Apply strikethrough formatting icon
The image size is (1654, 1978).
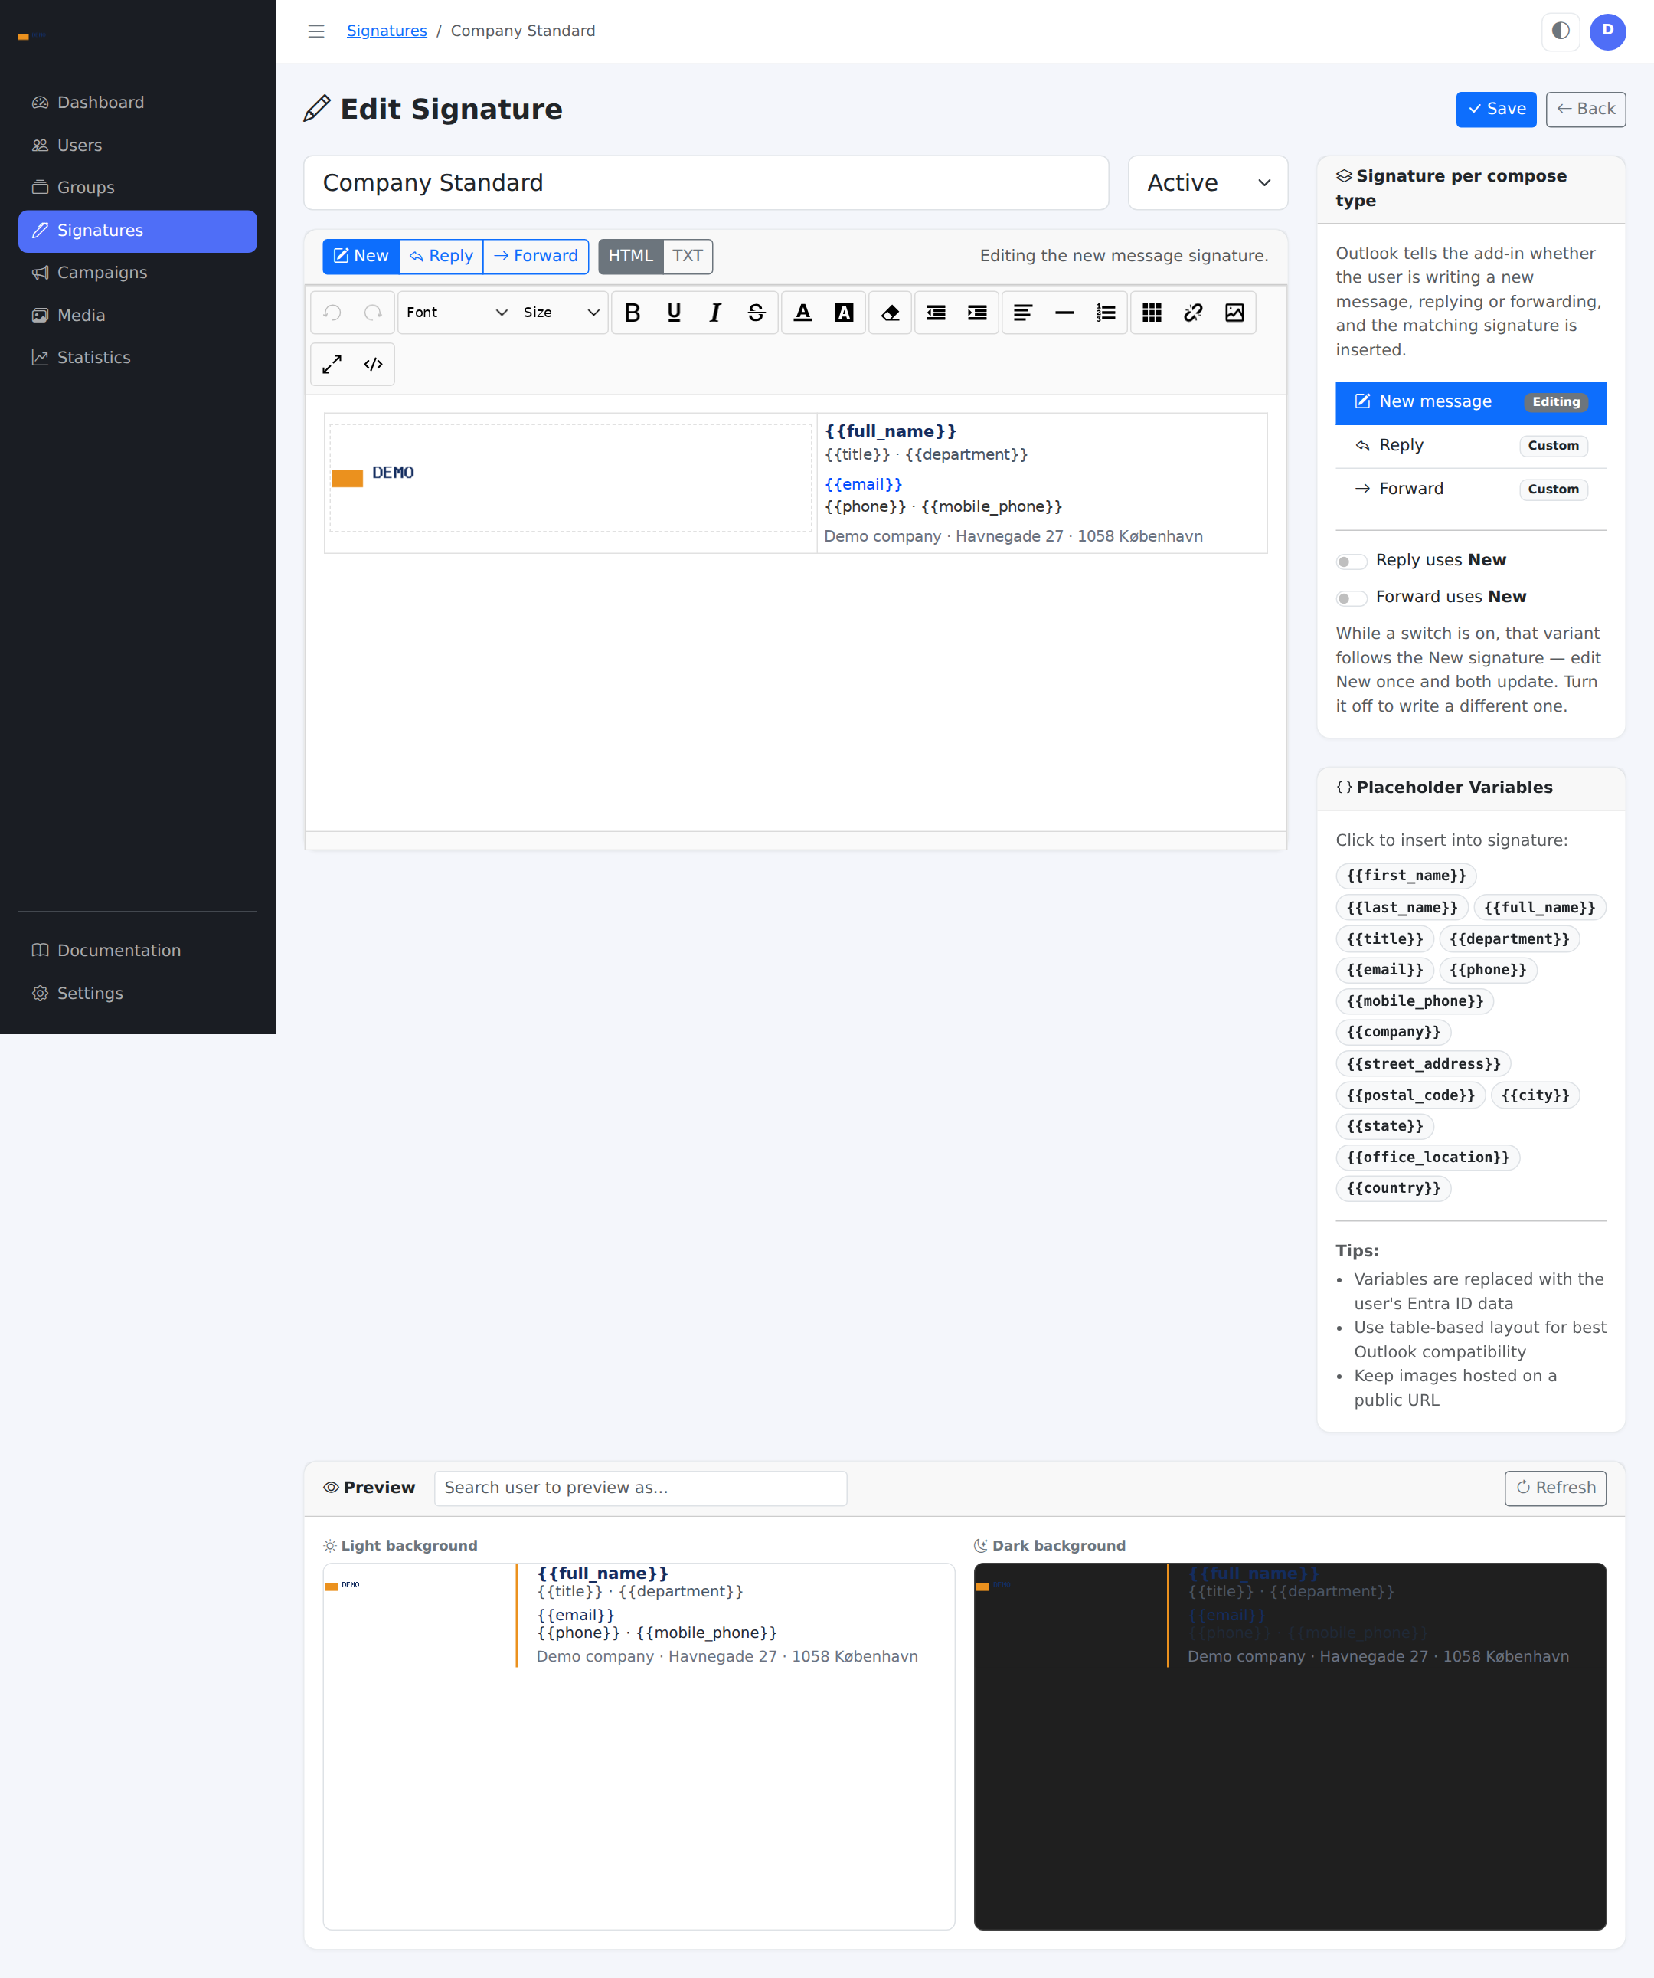[756, 313]
